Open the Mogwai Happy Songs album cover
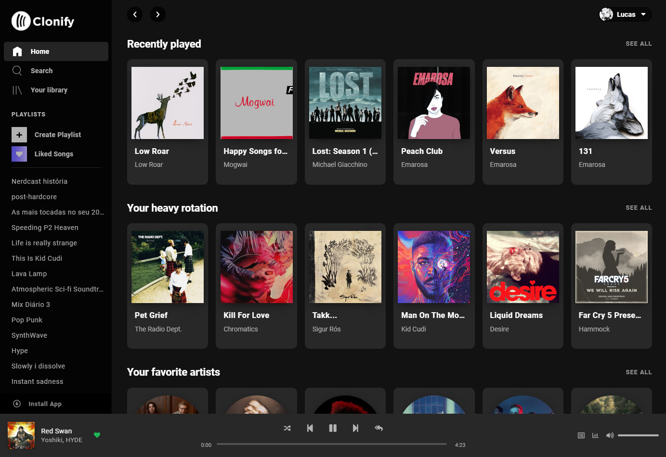This screenshot has height=457, width=666. (257, 103)
